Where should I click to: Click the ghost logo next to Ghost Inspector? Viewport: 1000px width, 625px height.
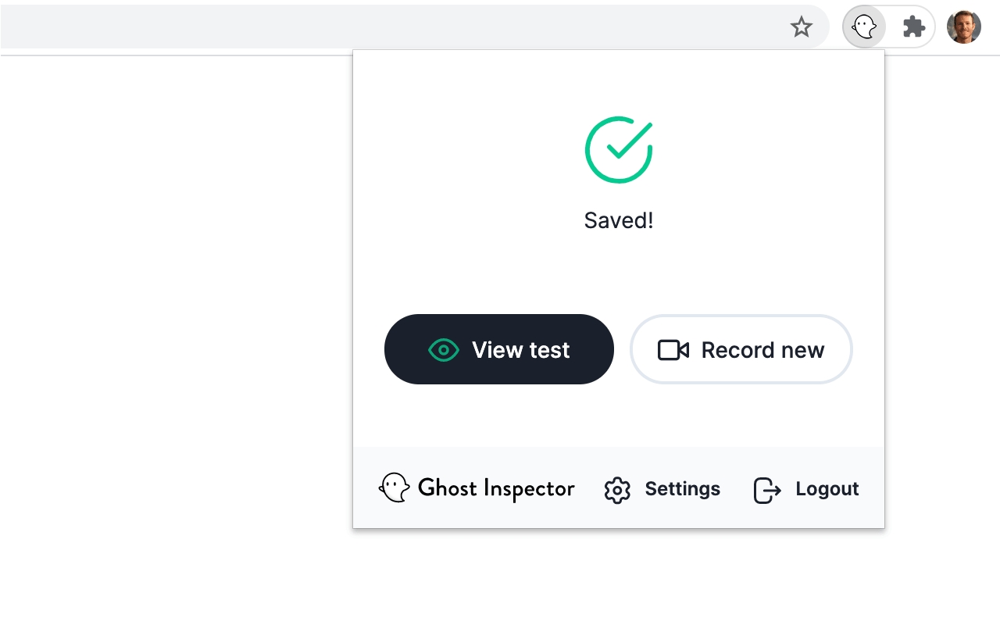coord(395,487)
